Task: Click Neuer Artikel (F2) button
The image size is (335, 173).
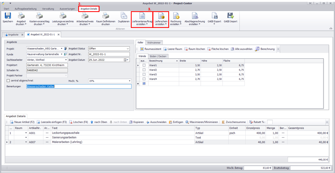Action: point(22,122)
